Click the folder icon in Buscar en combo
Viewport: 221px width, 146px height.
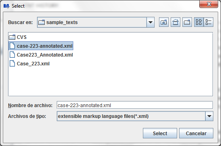(41, 22)
